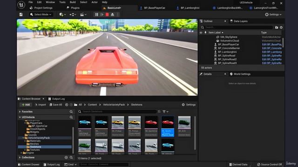Open the File menu

click(31, 2)
